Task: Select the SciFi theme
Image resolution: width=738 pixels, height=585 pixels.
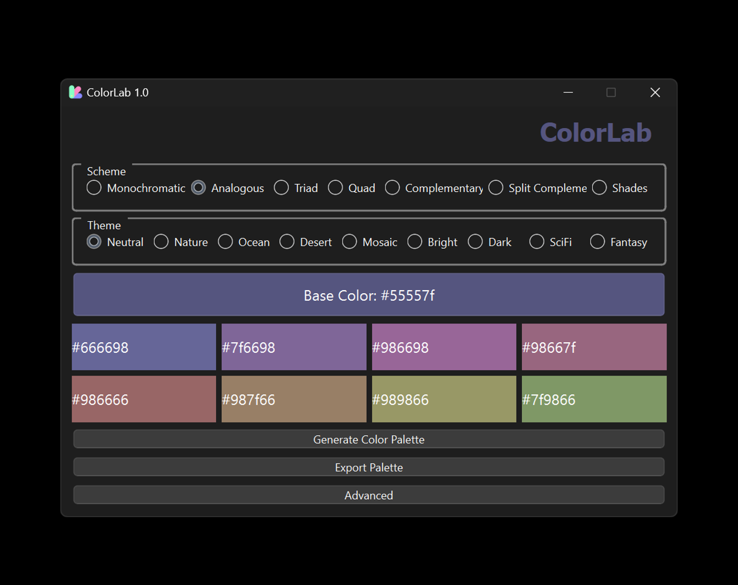Action: pos(537,242)
